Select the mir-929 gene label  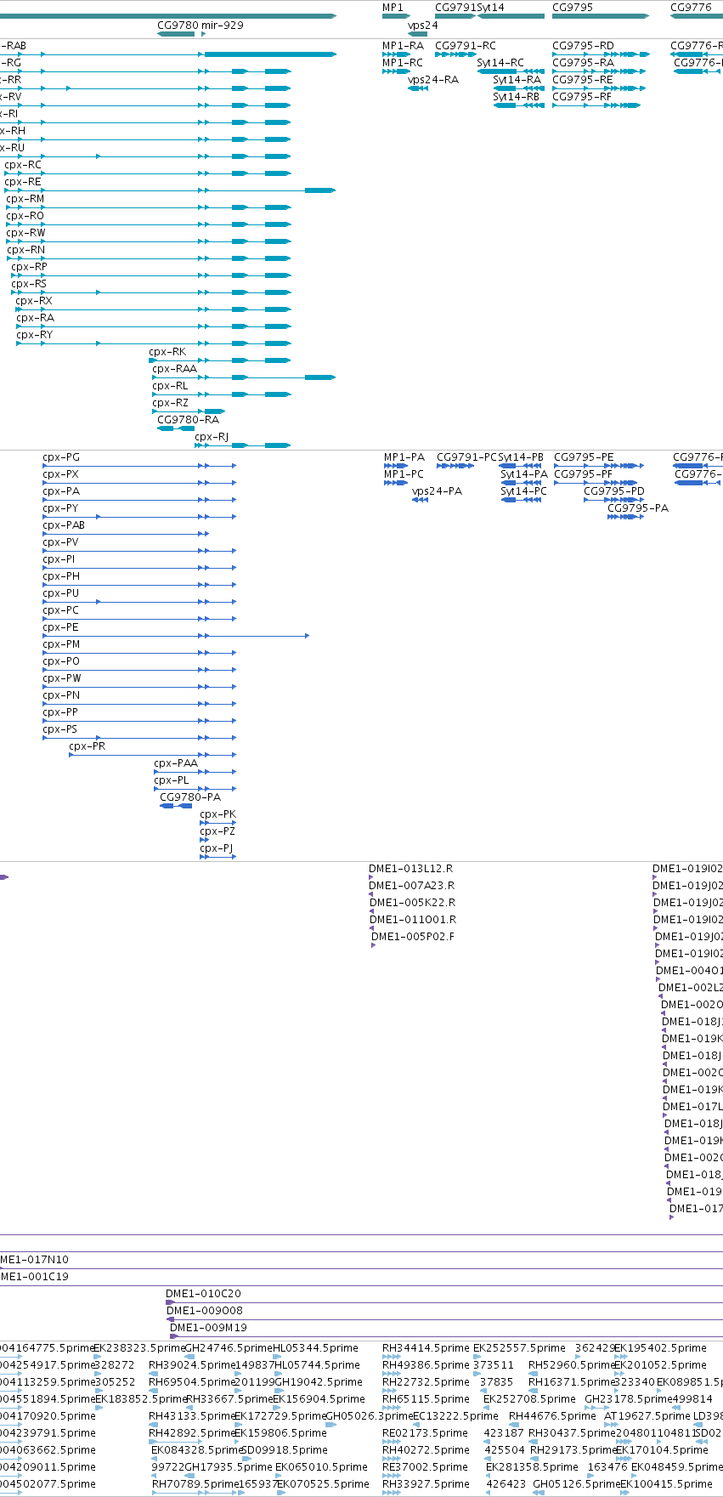(x=223, y=26)
